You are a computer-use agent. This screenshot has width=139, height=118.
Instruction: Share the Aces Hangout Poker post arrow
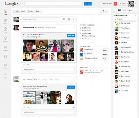28,108
